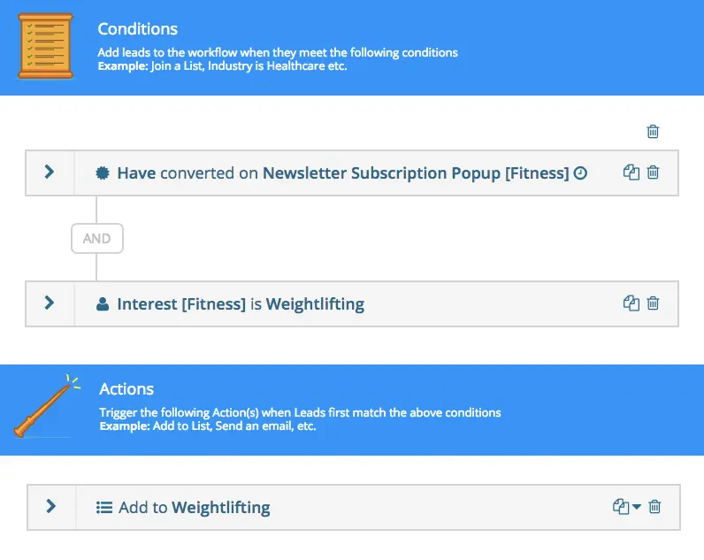704x560 pixels.
Task: Click the Conditions scroll icon
Action: point(46,46)
